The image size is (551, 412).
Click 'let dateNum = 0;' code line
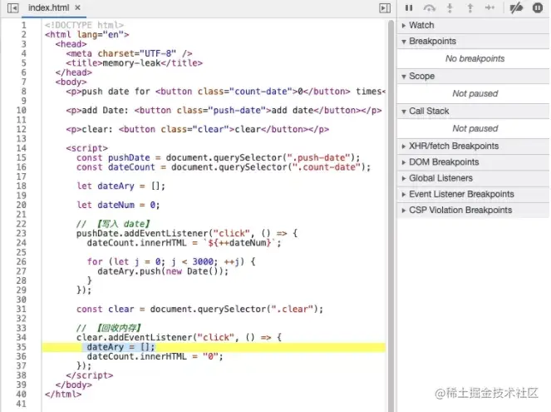click(118, 205)
